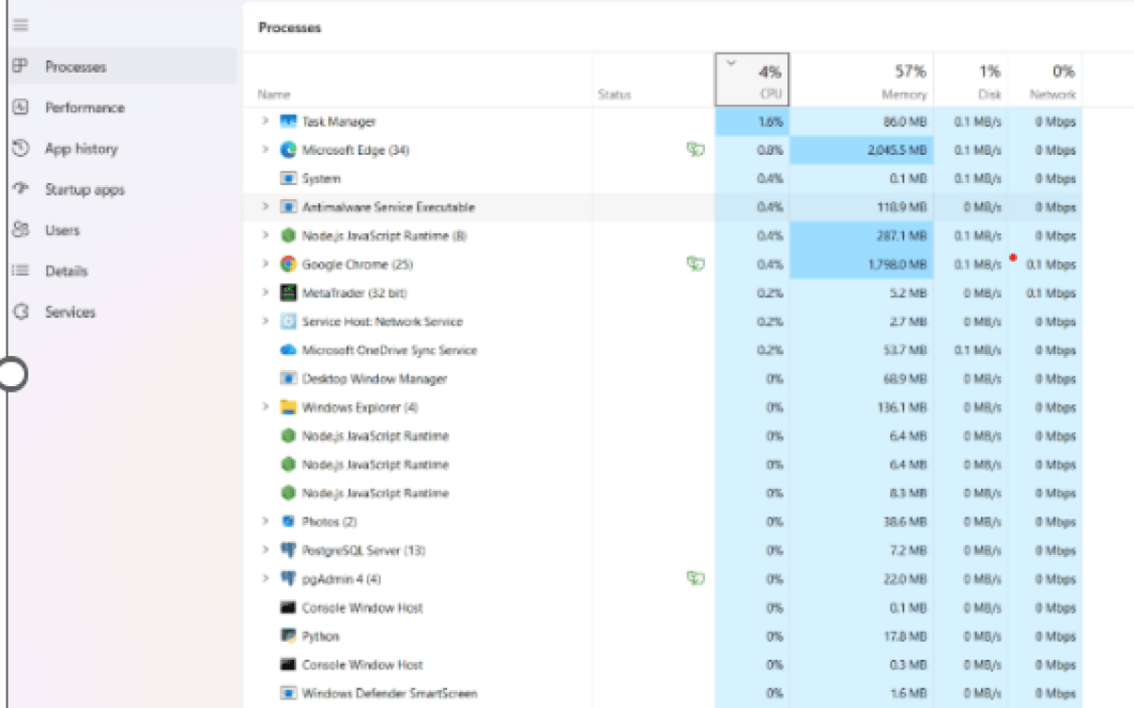Click efficiency leaf icon on Microsoft Edge row
This screenshot has width=1134, height=708.
click(696, 149)
